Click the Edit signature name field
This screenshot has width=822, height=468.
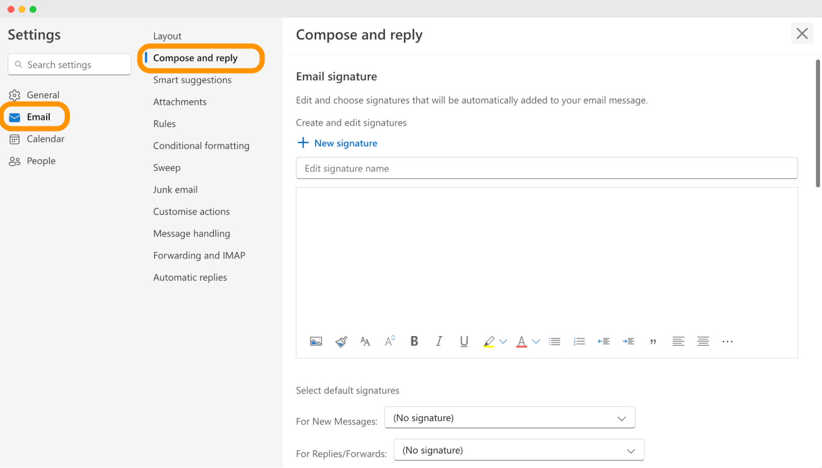547,168
